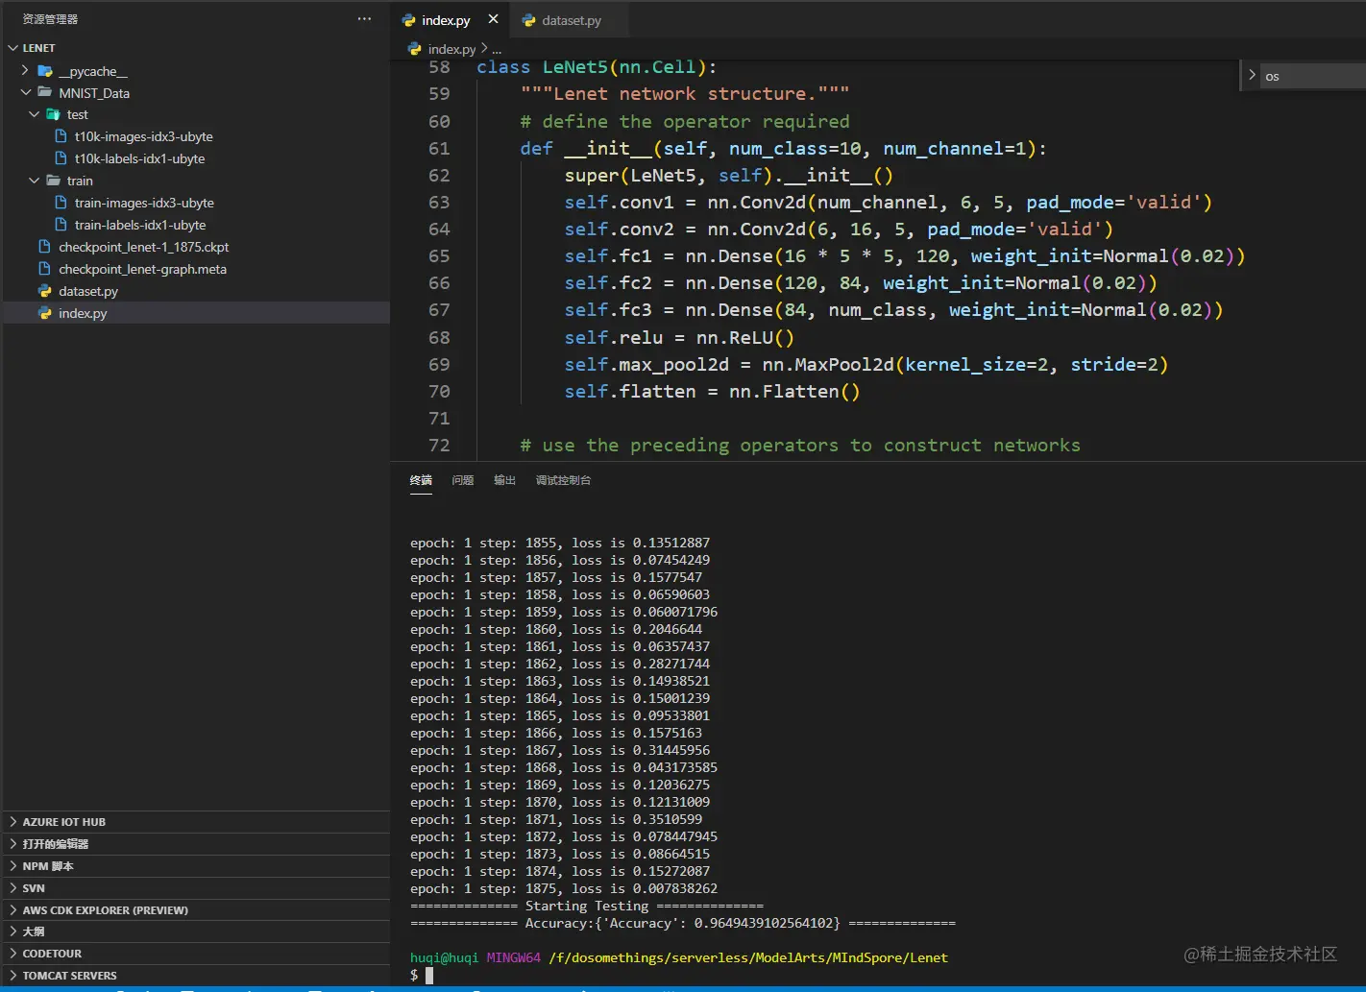Expand the AZURE IOT HUB section
Viewport: 1366px width, 992px height.
(x=197, y=822)
